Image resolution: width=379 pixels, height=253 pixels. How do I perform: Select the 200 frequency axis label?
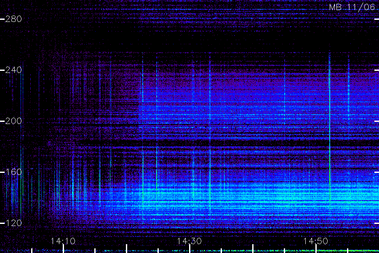coord(13,121)
